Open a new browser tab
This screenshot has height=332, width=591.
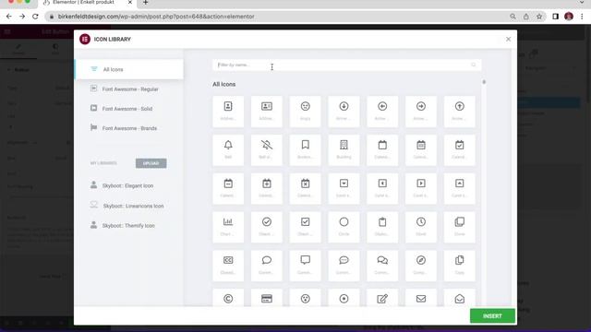pos(146,3)
